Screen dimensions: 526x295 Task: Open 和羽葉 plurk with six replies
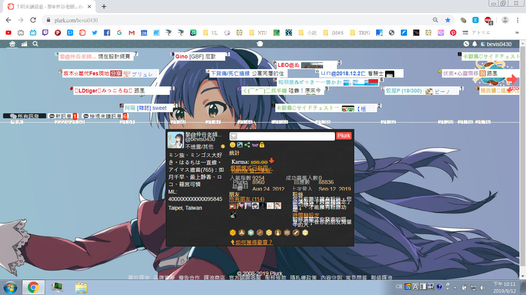tap(328, 82)
